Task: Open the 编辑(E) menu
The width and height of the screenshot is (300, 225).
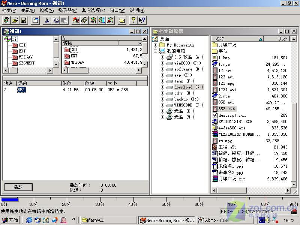Action: pyautogui.click(x=28, y=10)
